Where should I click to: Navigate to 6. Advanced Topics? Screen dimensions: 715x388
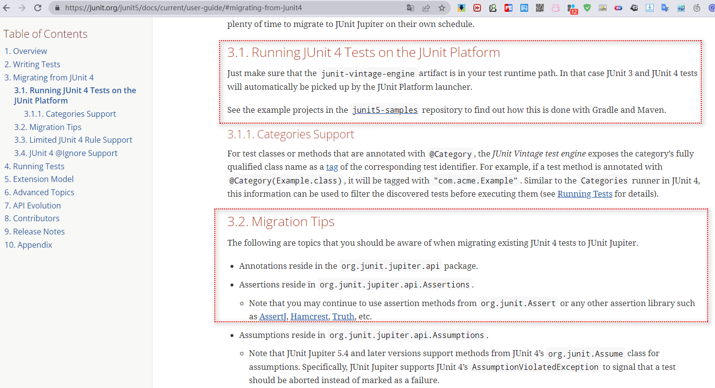click(x=39, y=192)
